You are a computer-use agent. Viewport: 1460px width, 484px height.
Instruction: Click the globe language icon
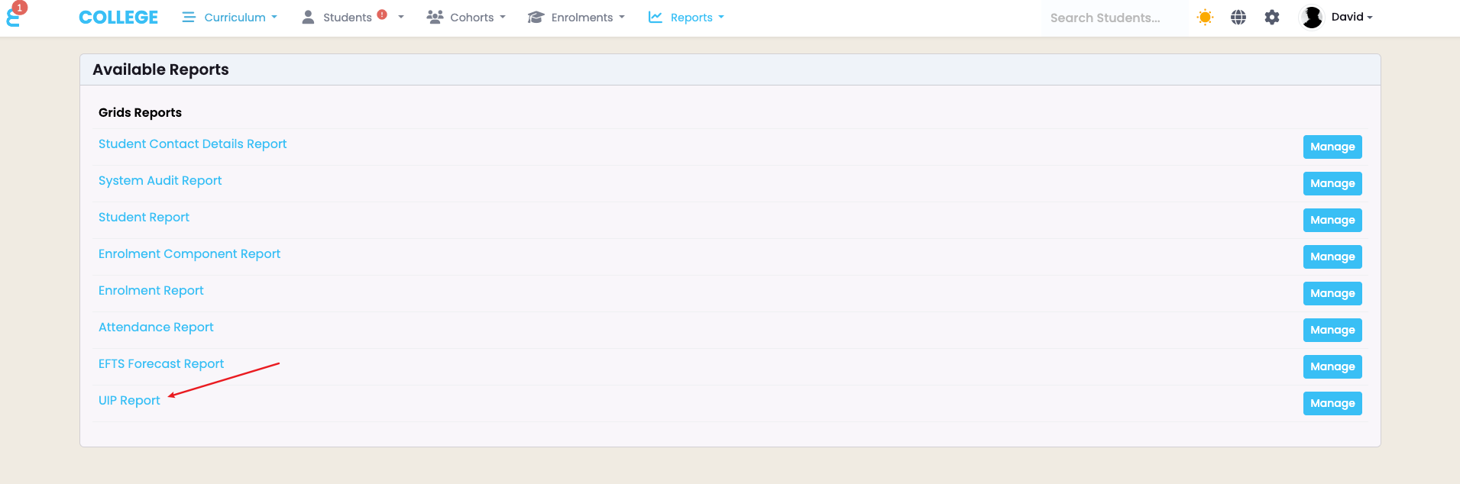pyautogui.click(x=1238, y=17)
